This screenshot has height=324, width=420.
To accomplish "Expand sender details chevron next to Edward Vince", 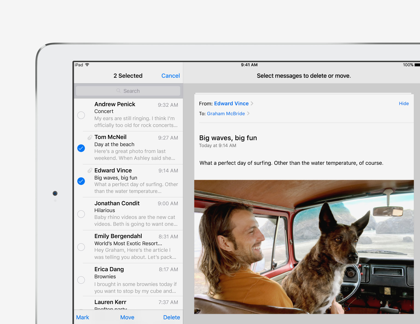I will point(252,103).
